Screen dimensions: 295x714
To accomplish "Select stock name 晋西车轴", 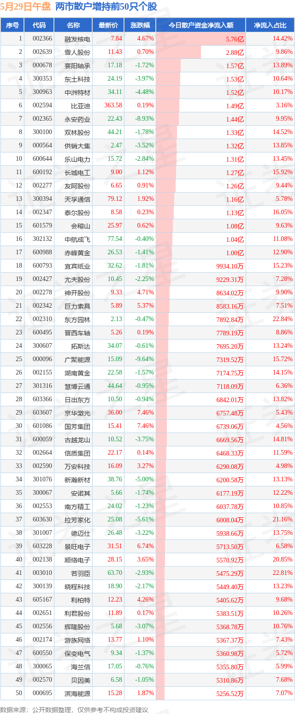I will [77, 333].
